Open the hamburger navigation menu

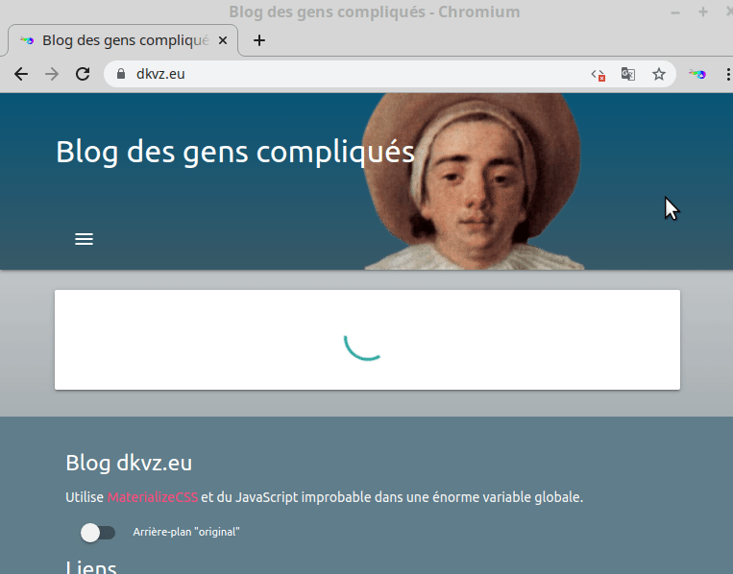(84, 239)
